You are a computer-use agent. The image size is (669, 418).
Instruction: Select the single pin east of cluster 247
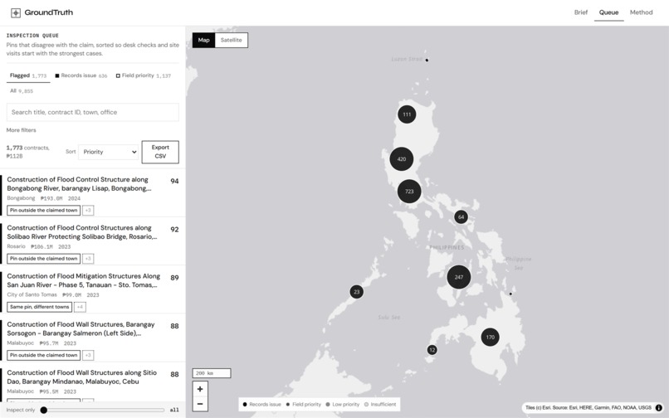(510, 294)
